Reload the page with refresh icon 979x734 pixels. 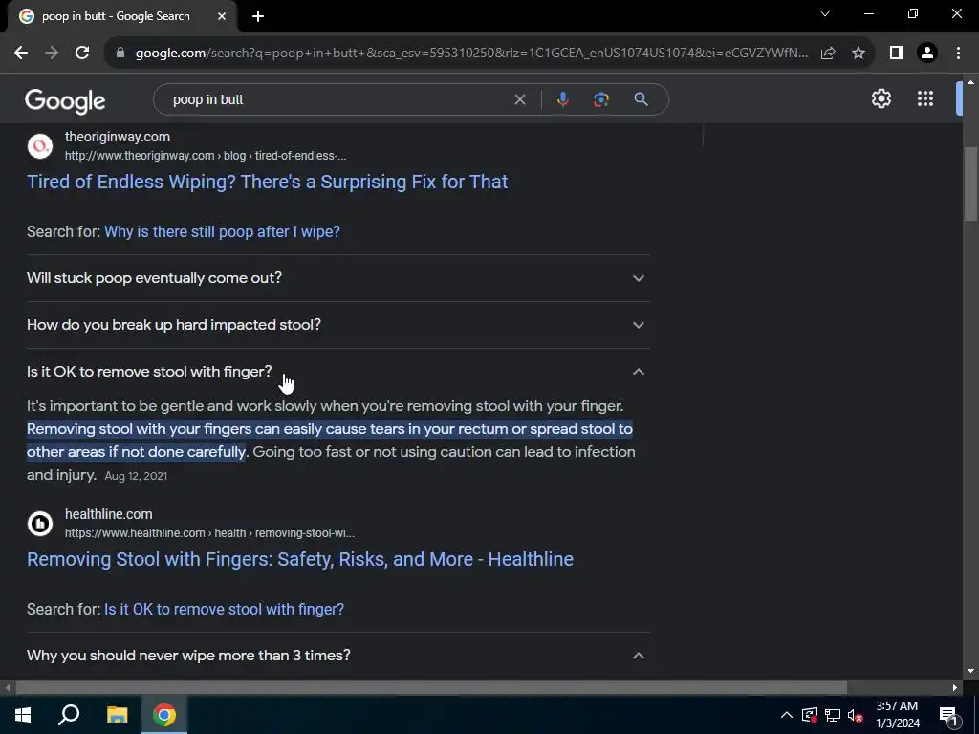[82, 54]
